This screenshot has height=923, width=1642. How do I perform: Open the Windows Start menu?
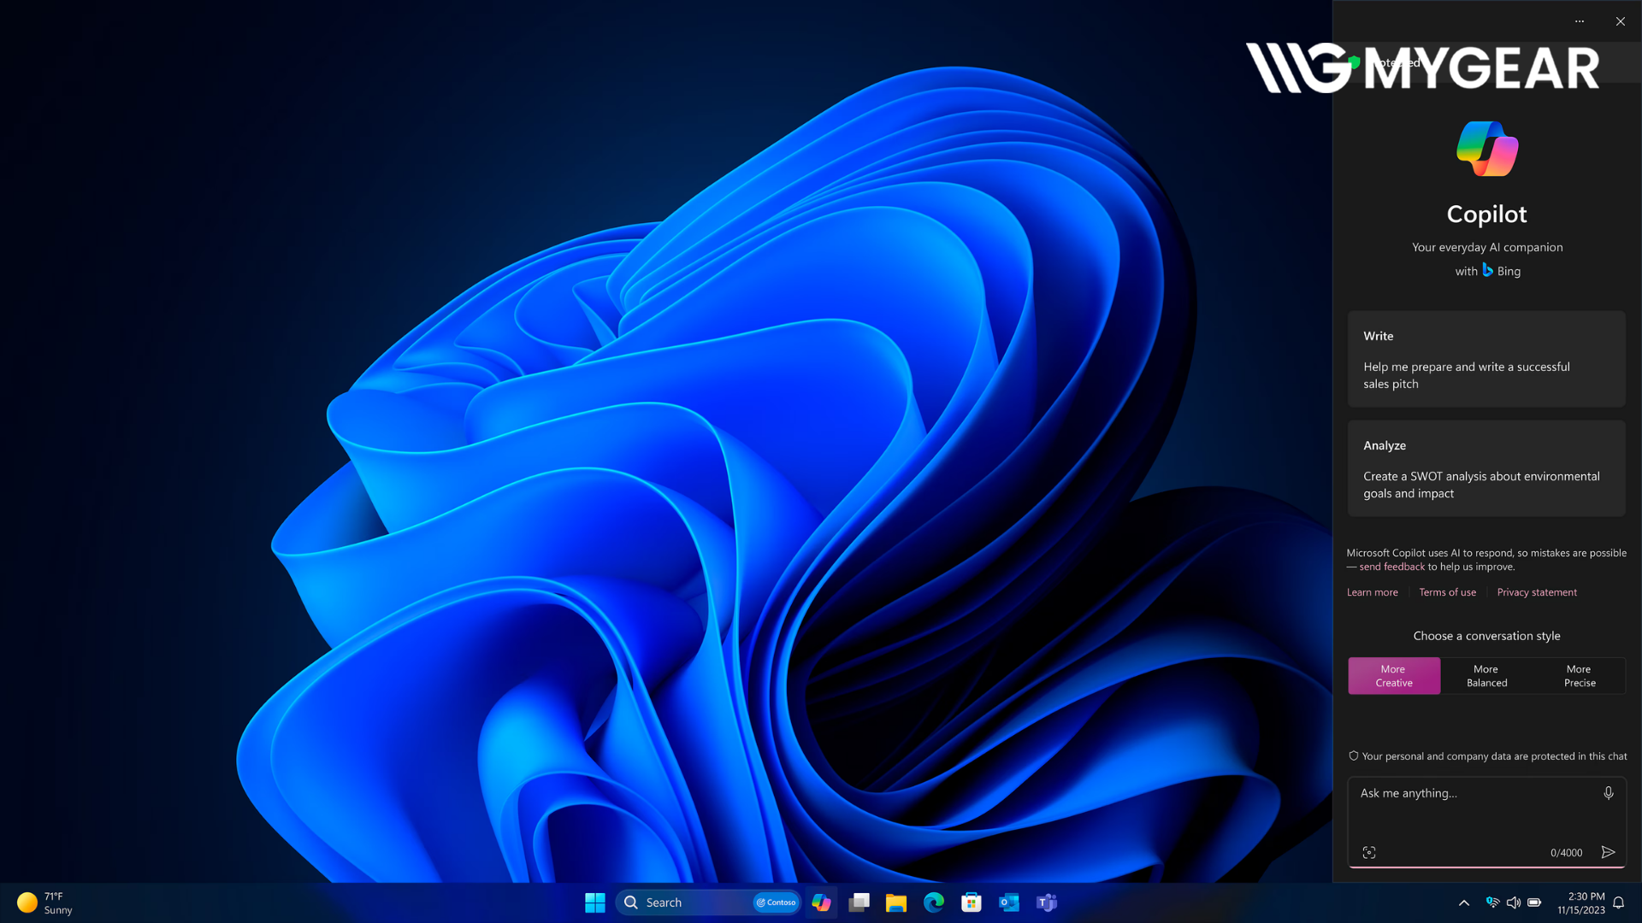click(x=595, y=902)
